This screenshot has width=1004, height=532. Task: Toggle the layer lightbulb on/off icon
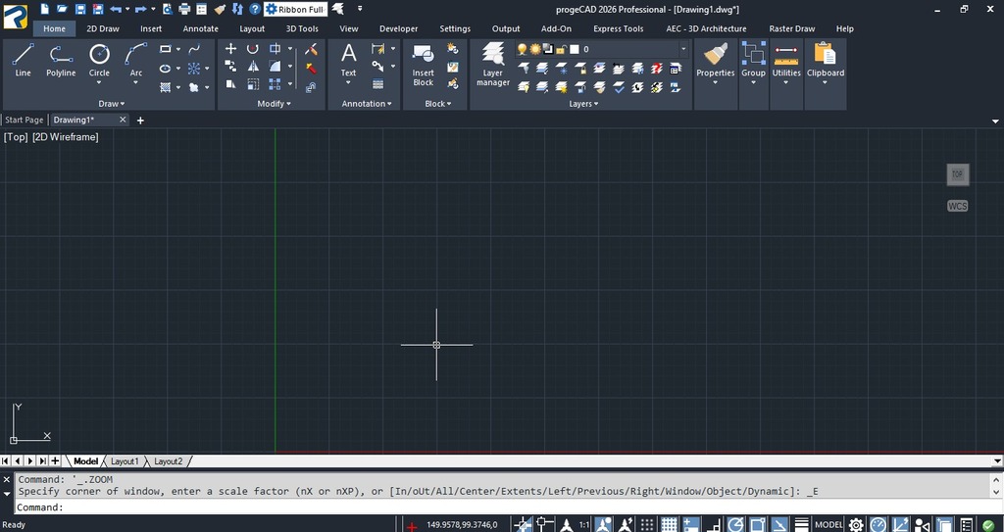click(523, 49)
